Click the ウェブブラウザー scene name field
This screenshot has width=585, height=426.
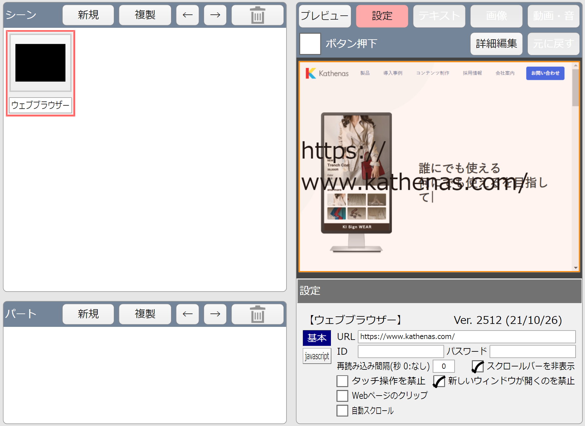[x=41, y=105]
